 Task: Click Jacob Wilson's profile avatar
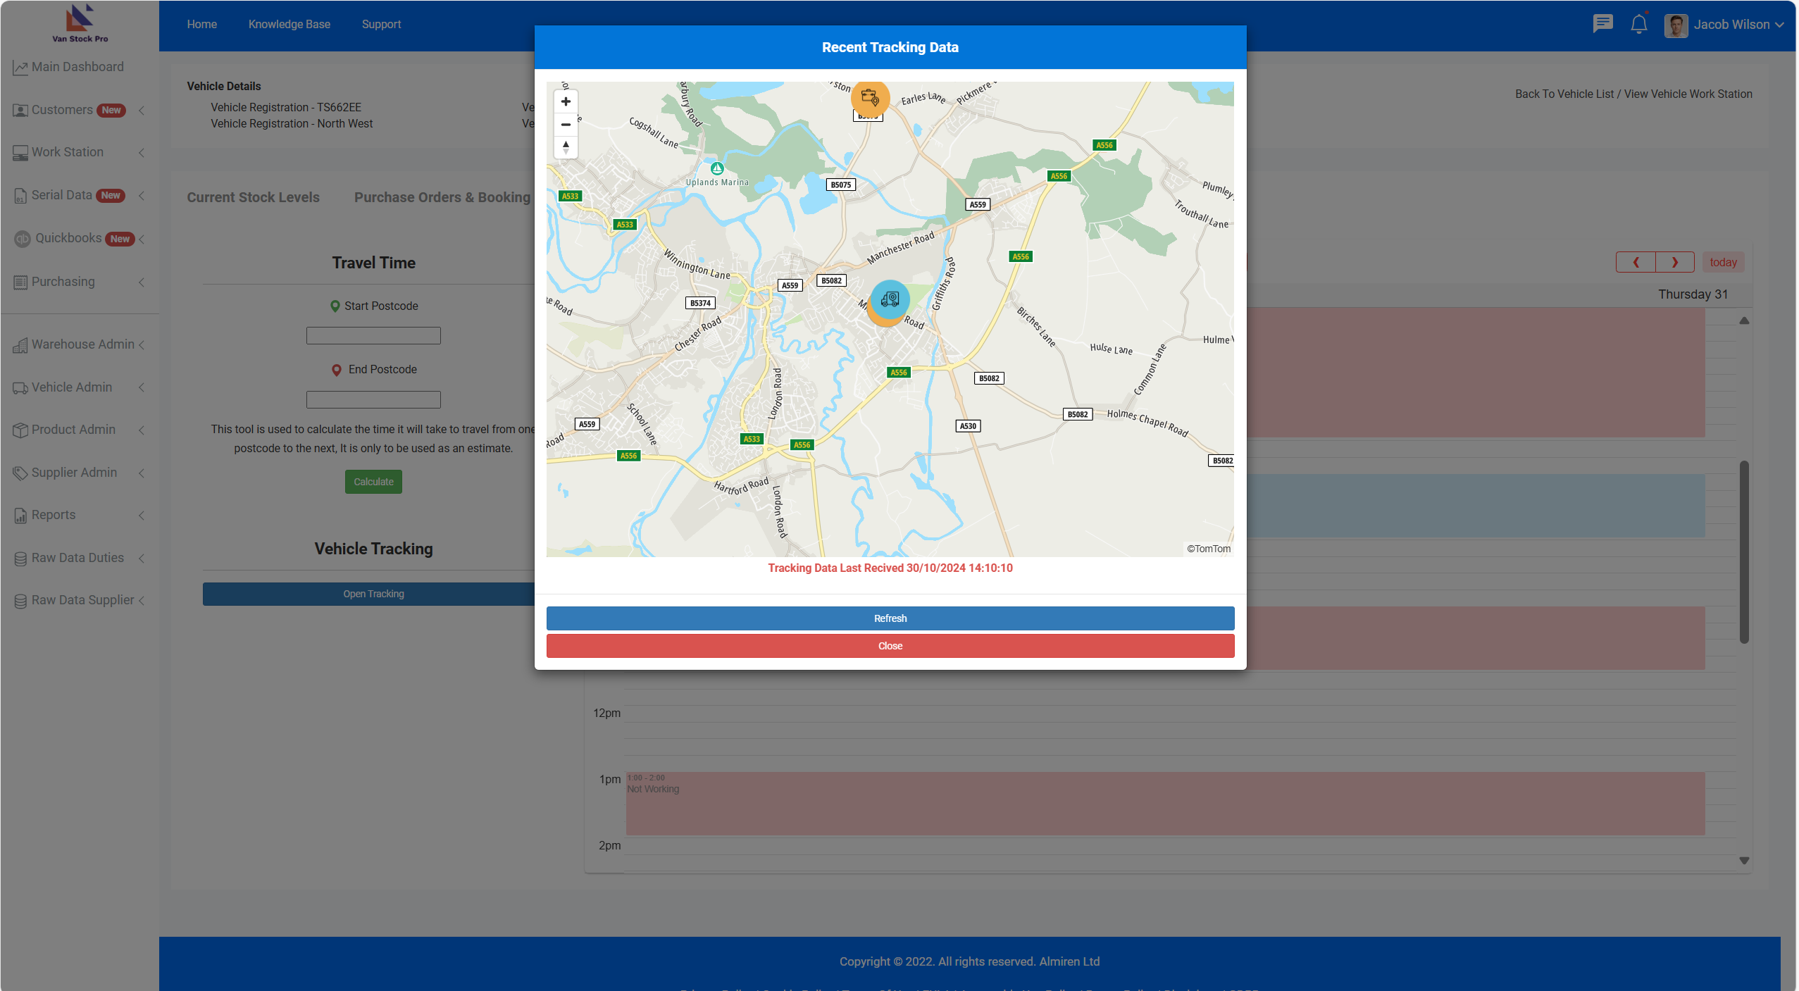[x=1676, y=25]
